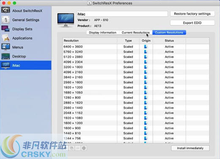Viewport: 220px width, 159px height.
Task: Select General Settings icon in the sidebar
Action: pos(5,20)
